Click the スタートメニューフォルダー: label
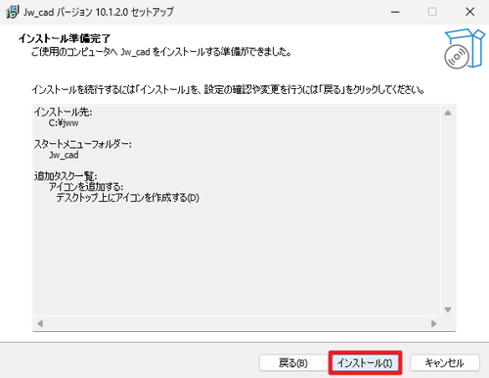The height and width of the screenshot is (378, 489). tap(83, 144)
